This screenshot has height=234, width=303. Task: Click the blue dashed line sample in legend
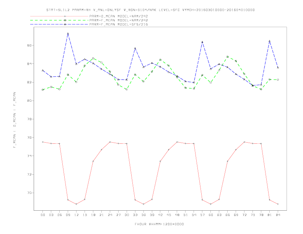[x=59, y=24]
